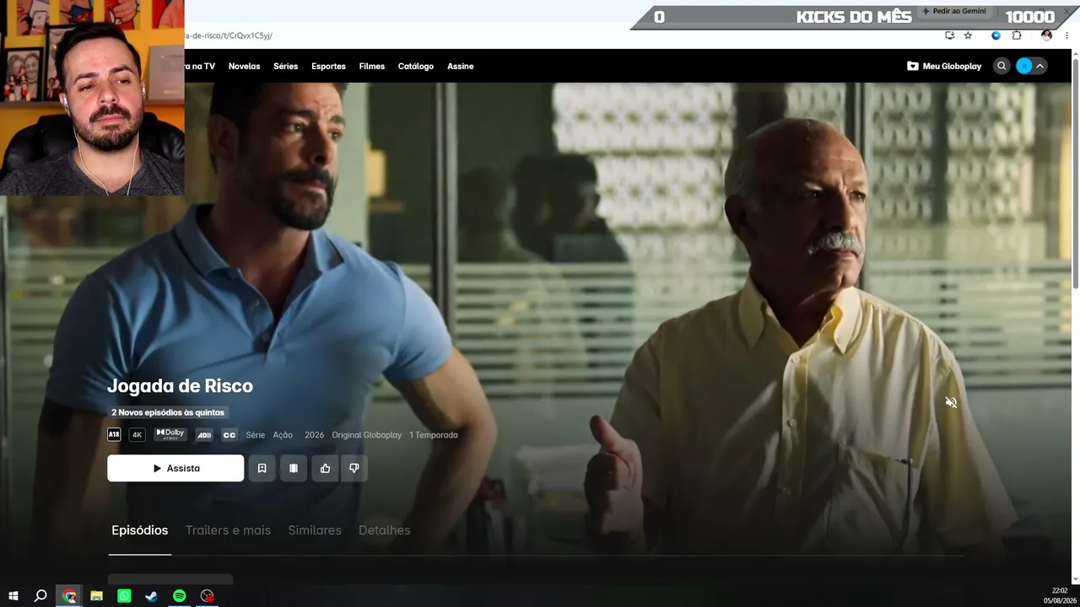
Task: Like the series with thumbs up
Action: (x=325, y=468)
